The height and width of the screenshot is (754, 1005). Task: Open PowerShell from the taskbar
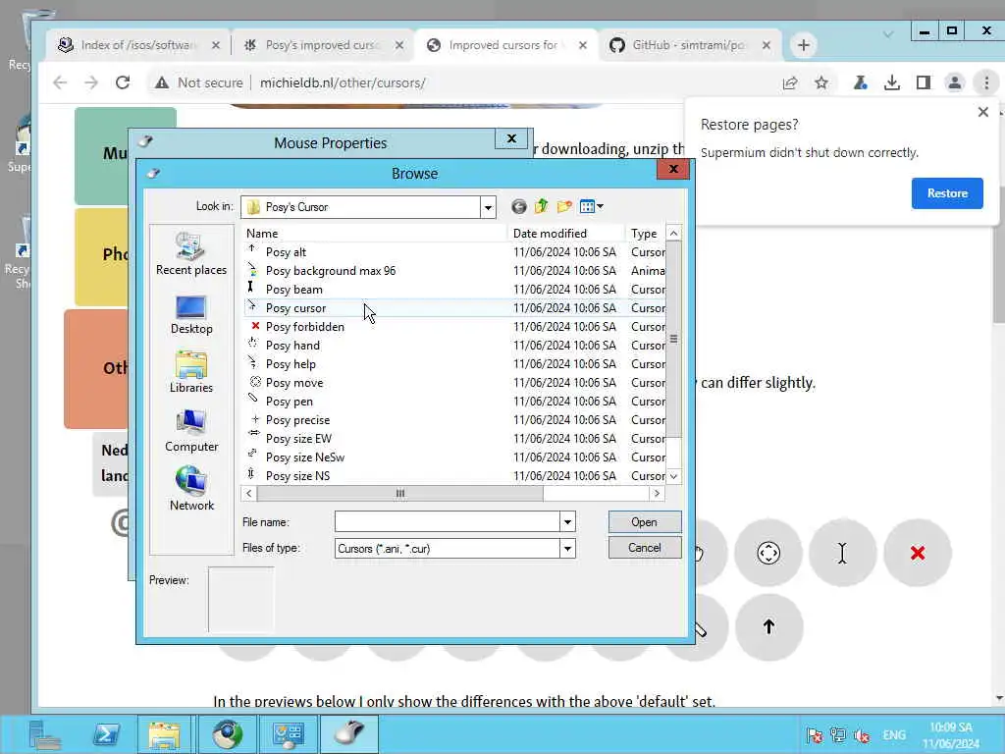pos(106,734)
